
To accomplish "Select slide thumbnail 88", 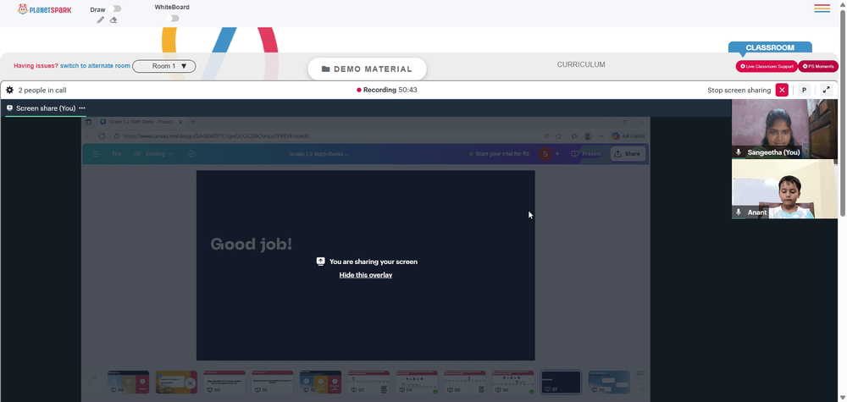I will pos(128,382).
